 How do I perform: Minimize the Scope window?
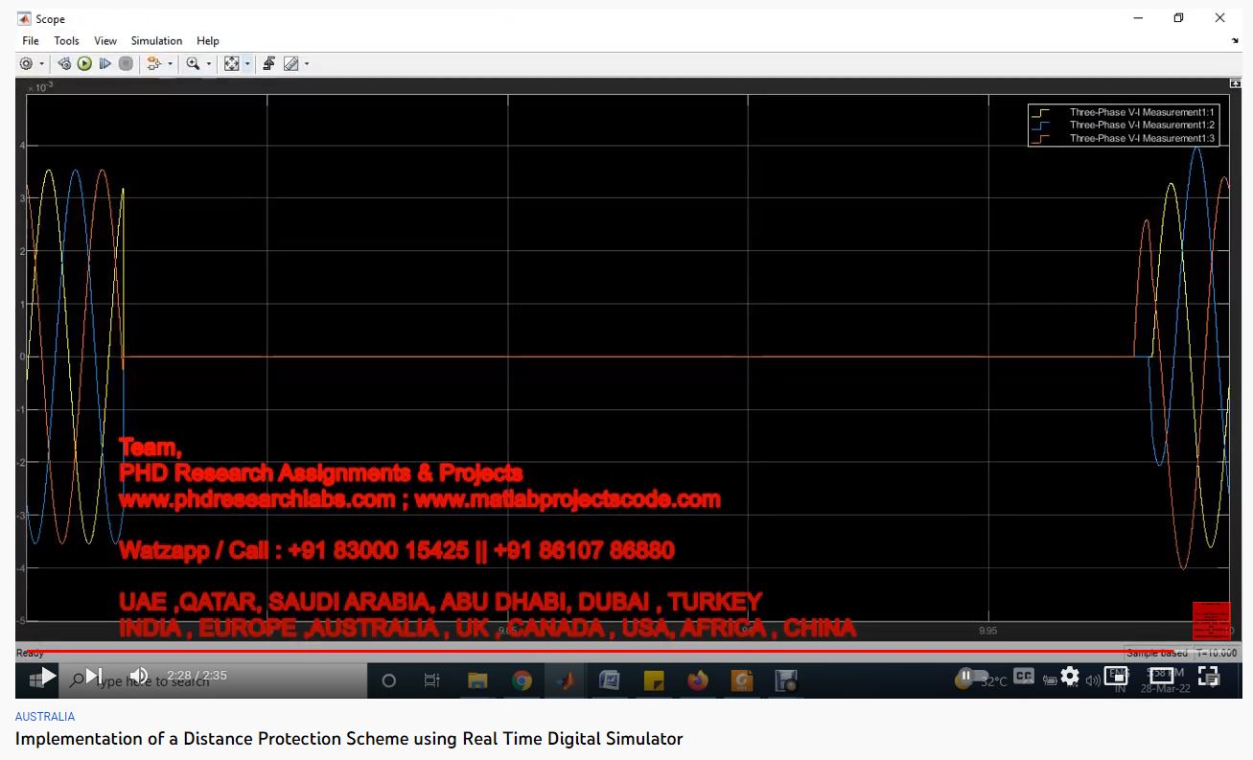[x=1137, y=18]
